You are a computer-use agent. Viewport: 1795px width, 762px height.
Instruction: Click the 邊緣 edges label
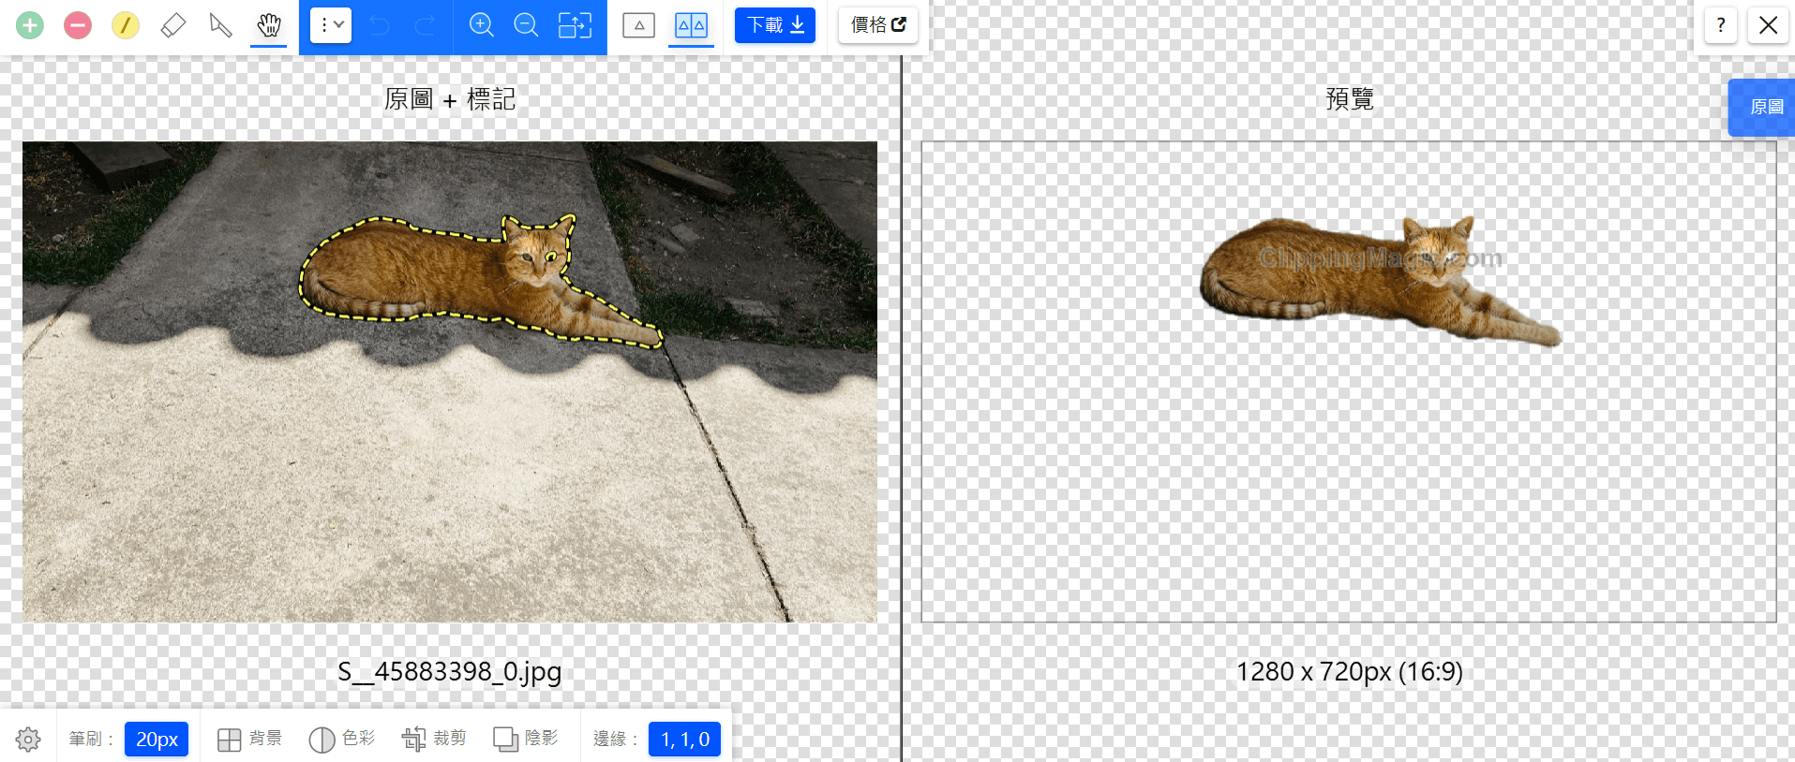(616, 740)
